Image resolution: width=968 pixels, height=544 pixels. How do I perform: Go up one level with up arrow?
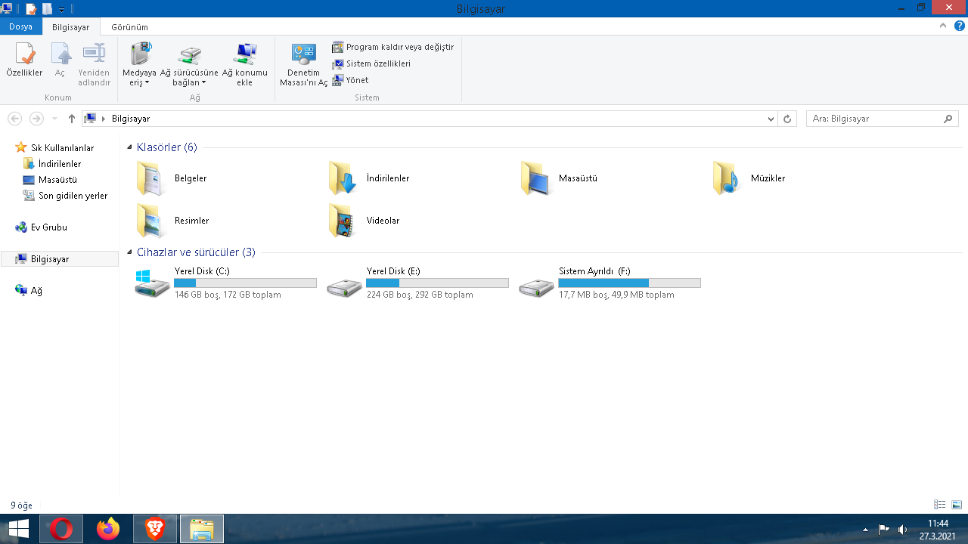(x=72, y=119)
